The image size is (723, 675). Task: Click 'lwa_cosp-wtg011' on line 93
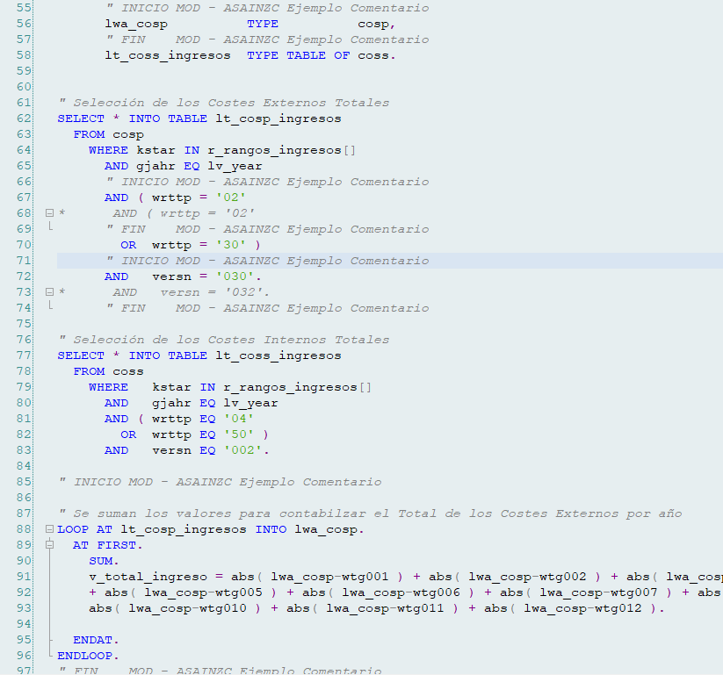tap(385, 608)
